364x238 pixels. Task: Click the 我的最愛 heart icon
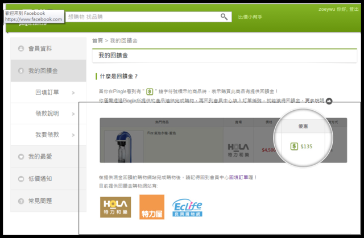click(21, 157)
